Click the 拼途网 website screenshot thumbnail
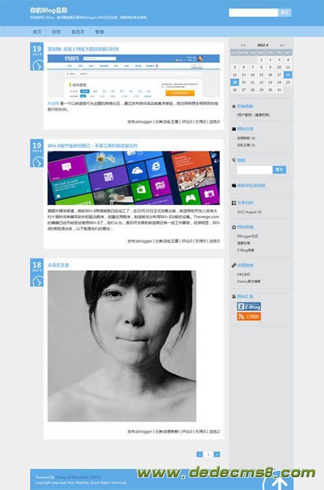The width and height of the screenshot is (324, 490). tap(133, 76)
